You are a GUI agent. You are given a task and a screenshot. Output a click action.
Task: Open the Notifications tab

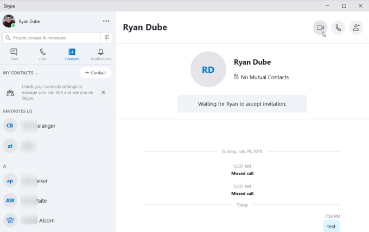point(101,54)
